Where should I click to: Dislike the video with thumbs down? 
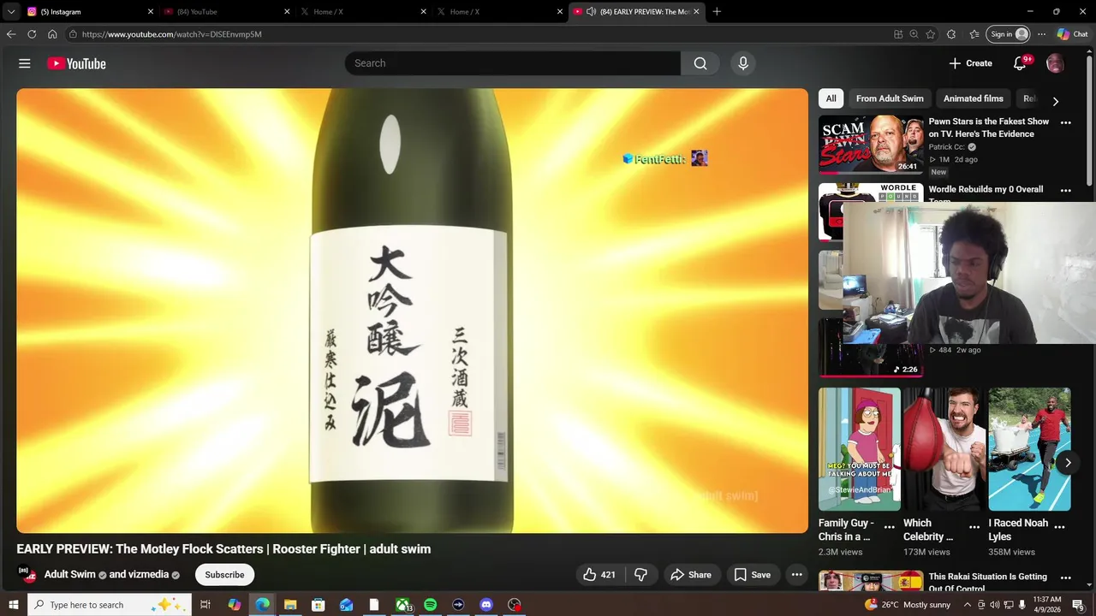click(x=640, y=575)
